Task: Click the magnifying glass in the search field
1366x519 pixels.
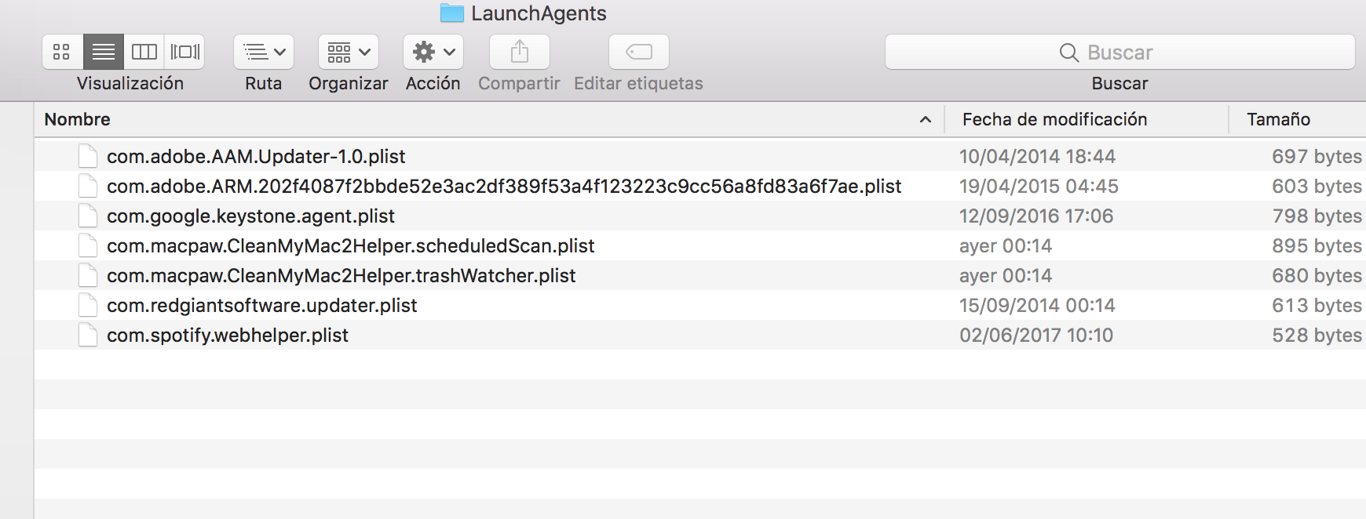Action: [1069, 53]
